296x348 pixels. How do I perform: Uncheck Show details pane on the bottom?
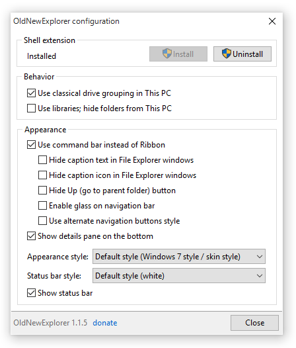tap(31, 236)
